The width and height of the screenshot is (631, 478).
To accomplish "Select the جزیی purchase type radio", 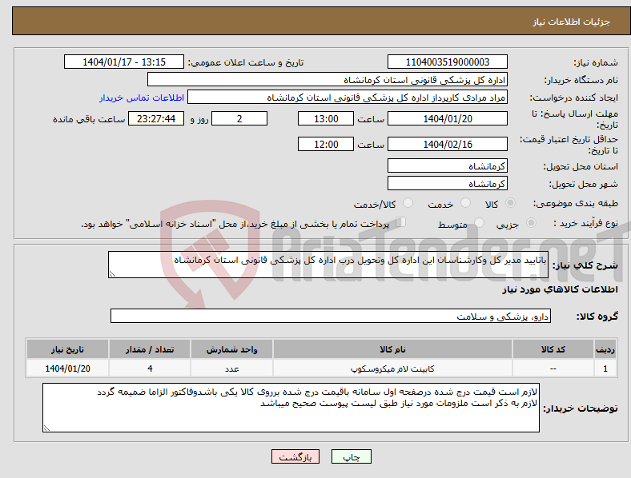I will [x=531, y=222].
